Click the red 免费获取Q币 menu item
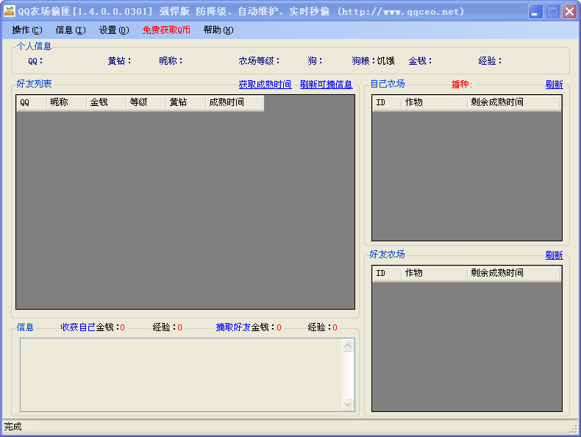This screenshot has height=437, width=581. (x=166, y=30)
